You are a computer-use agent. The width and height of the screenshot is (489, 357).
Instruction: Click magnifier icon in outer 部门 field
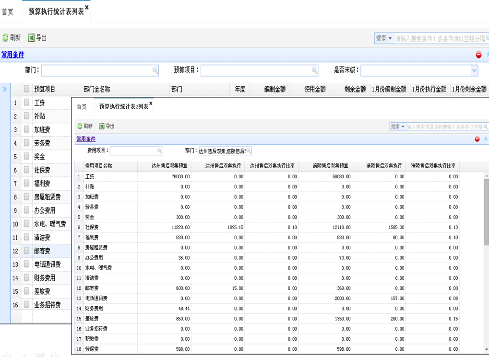click(155, 70)
